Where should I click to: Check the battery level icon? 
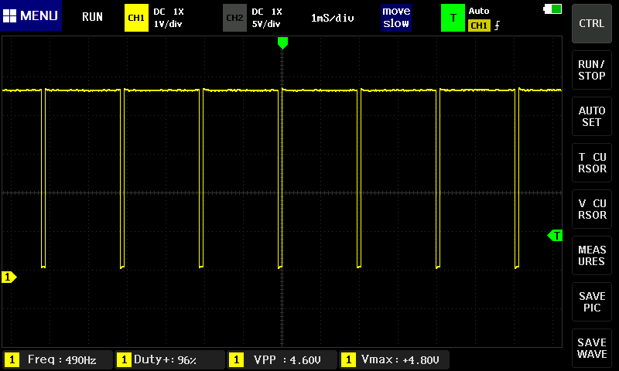(x=552, y=9)
